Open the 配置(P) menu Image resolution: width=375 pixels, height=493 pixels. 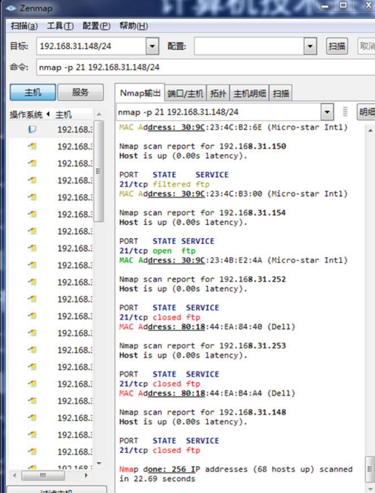click(x=96, y=26)
